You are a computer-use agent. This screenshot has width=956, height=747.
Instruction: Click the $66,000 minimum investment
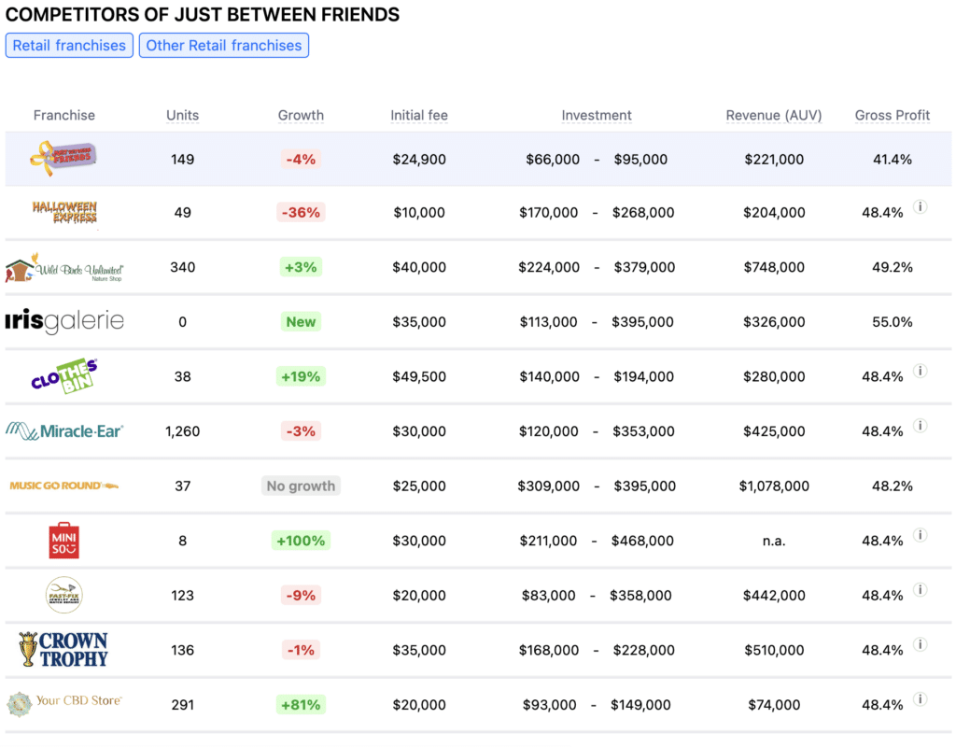[x=553, y=159]
